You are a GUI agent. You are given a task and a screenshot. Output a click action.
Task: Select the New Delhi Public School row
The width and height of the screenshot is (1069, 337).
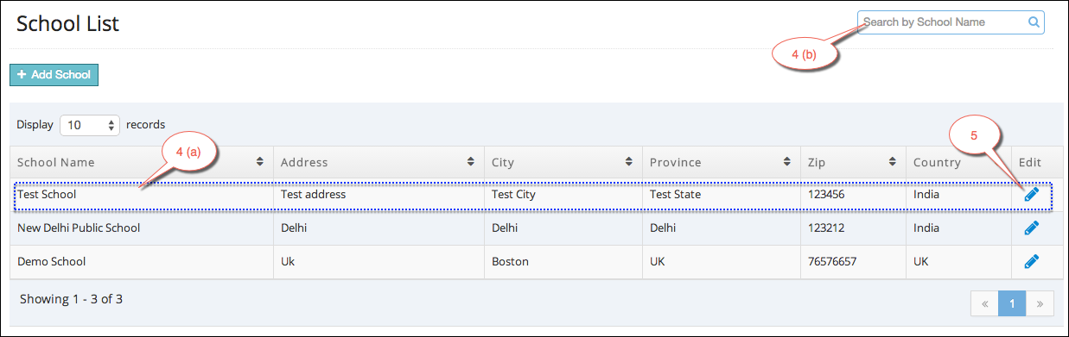531,228
